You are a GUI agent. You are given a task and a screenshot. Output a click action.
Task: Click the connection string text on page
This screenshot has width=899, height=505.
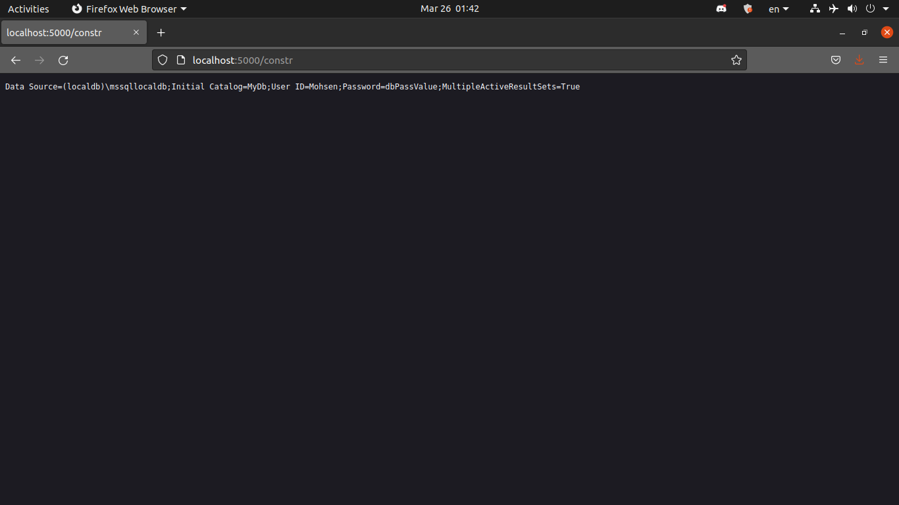[292, 87]
